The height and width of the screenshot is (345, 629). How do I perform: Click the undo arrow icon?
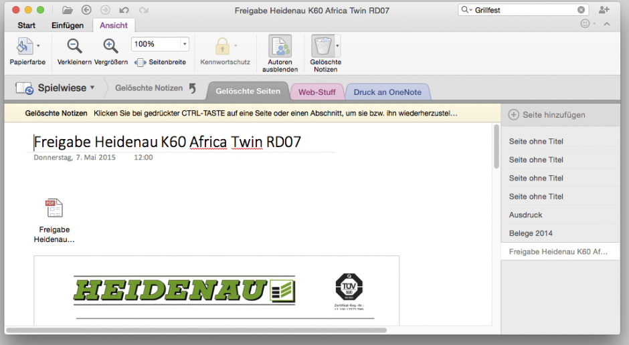[x=124, y=11]
